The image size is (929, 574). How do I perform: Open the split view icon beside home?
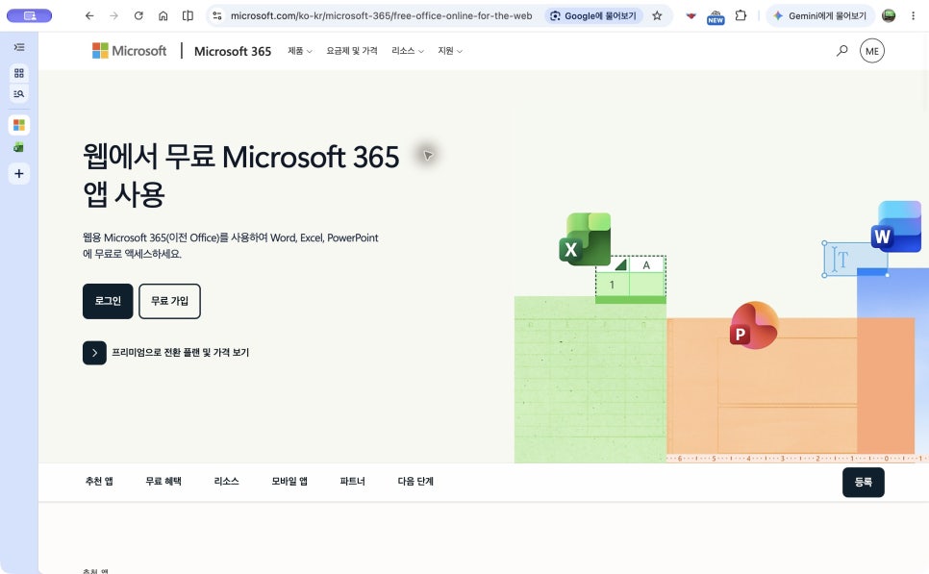point(188,16)
